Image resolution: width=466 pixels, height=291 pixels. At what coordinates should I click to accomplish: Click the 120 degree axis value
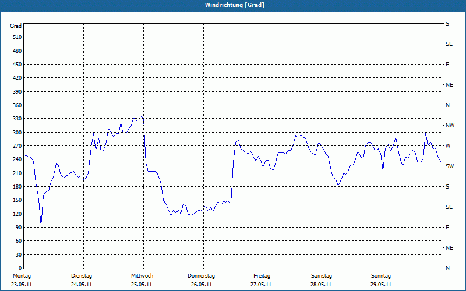point(17,214)
